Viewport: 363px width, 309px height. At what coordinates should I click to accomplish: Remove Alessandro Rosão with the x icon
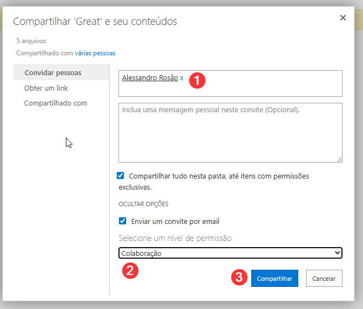(181, 78)
